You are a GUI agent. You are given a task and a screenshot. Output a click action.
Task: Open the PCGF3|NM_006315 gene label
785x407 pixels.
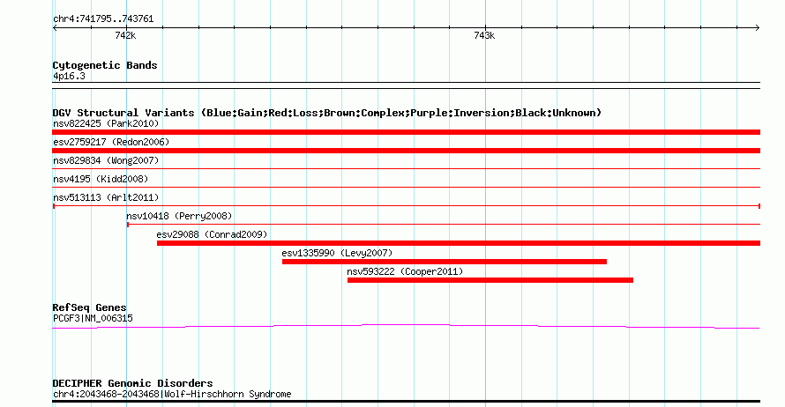point(93,319)
